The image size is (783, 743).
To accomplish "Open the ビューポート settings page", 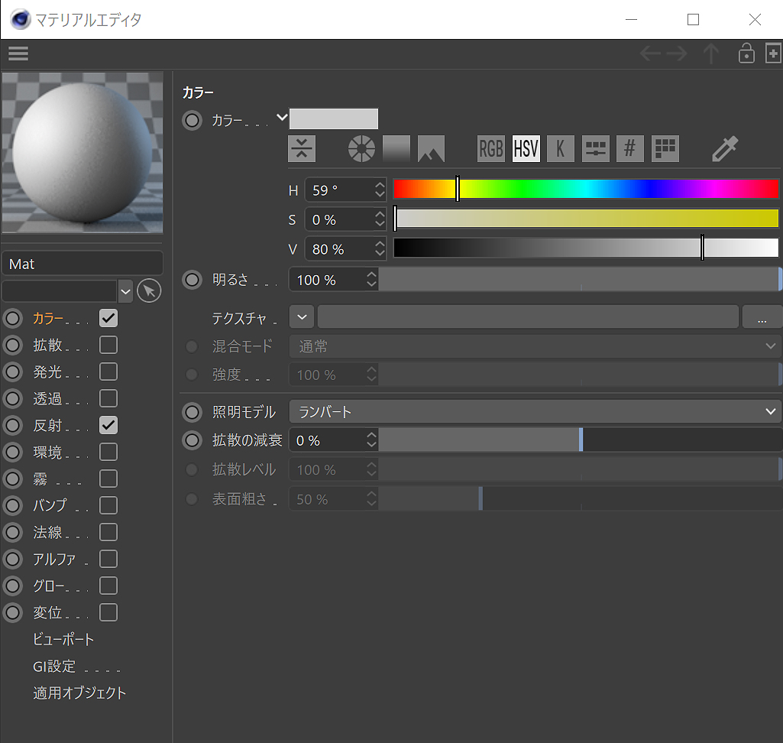I will tap(63, 640).
